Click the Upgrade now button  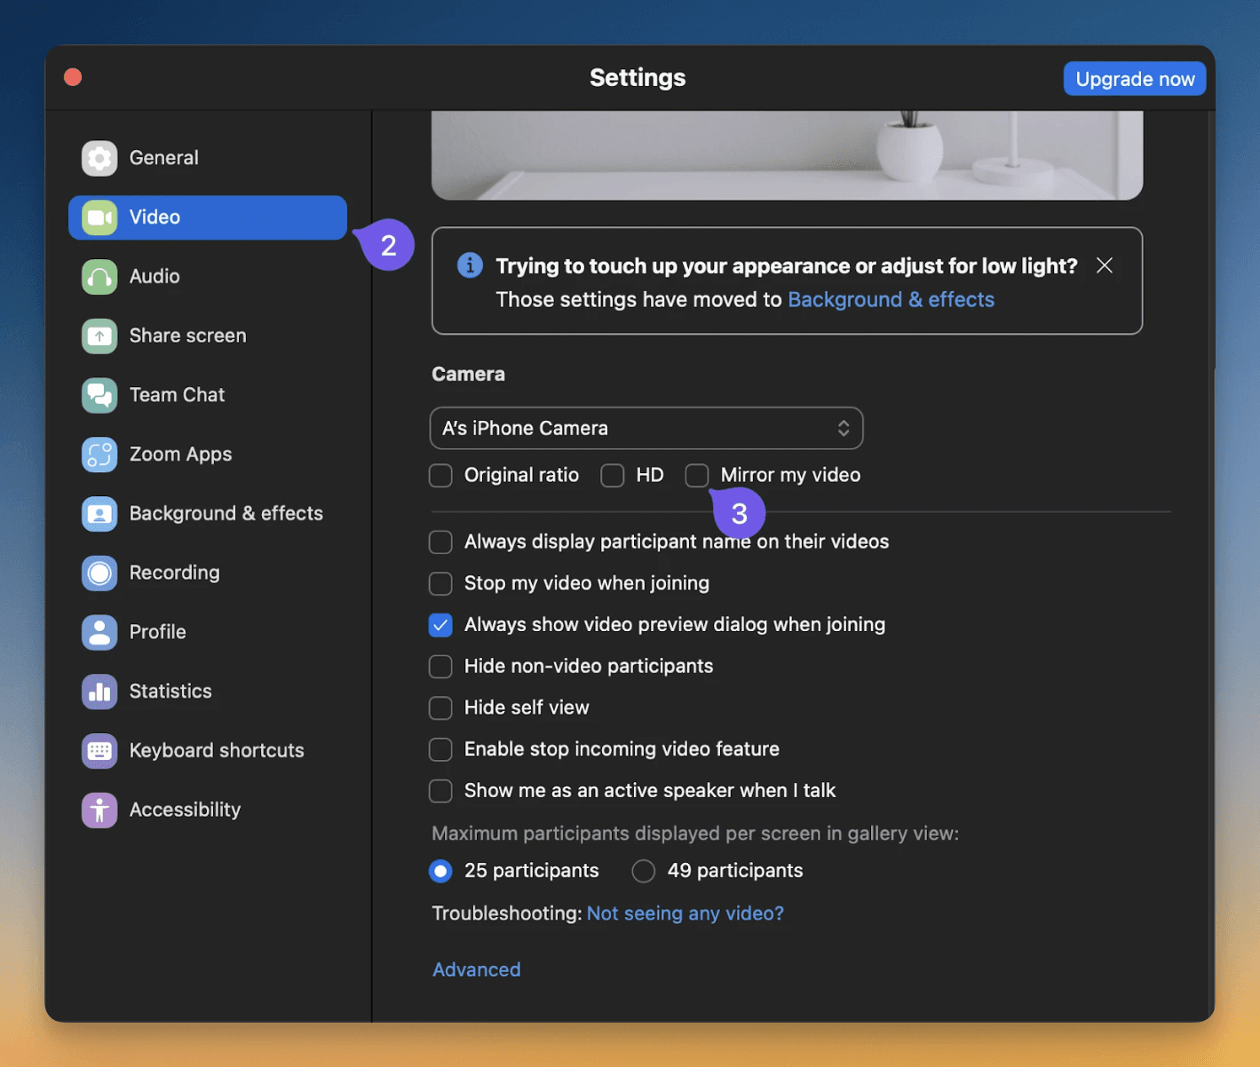coord(1135,79)
